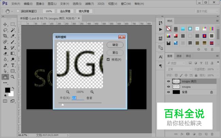Select the Dodge tool
The image size is (221, 138).
(x=13, y=59)
